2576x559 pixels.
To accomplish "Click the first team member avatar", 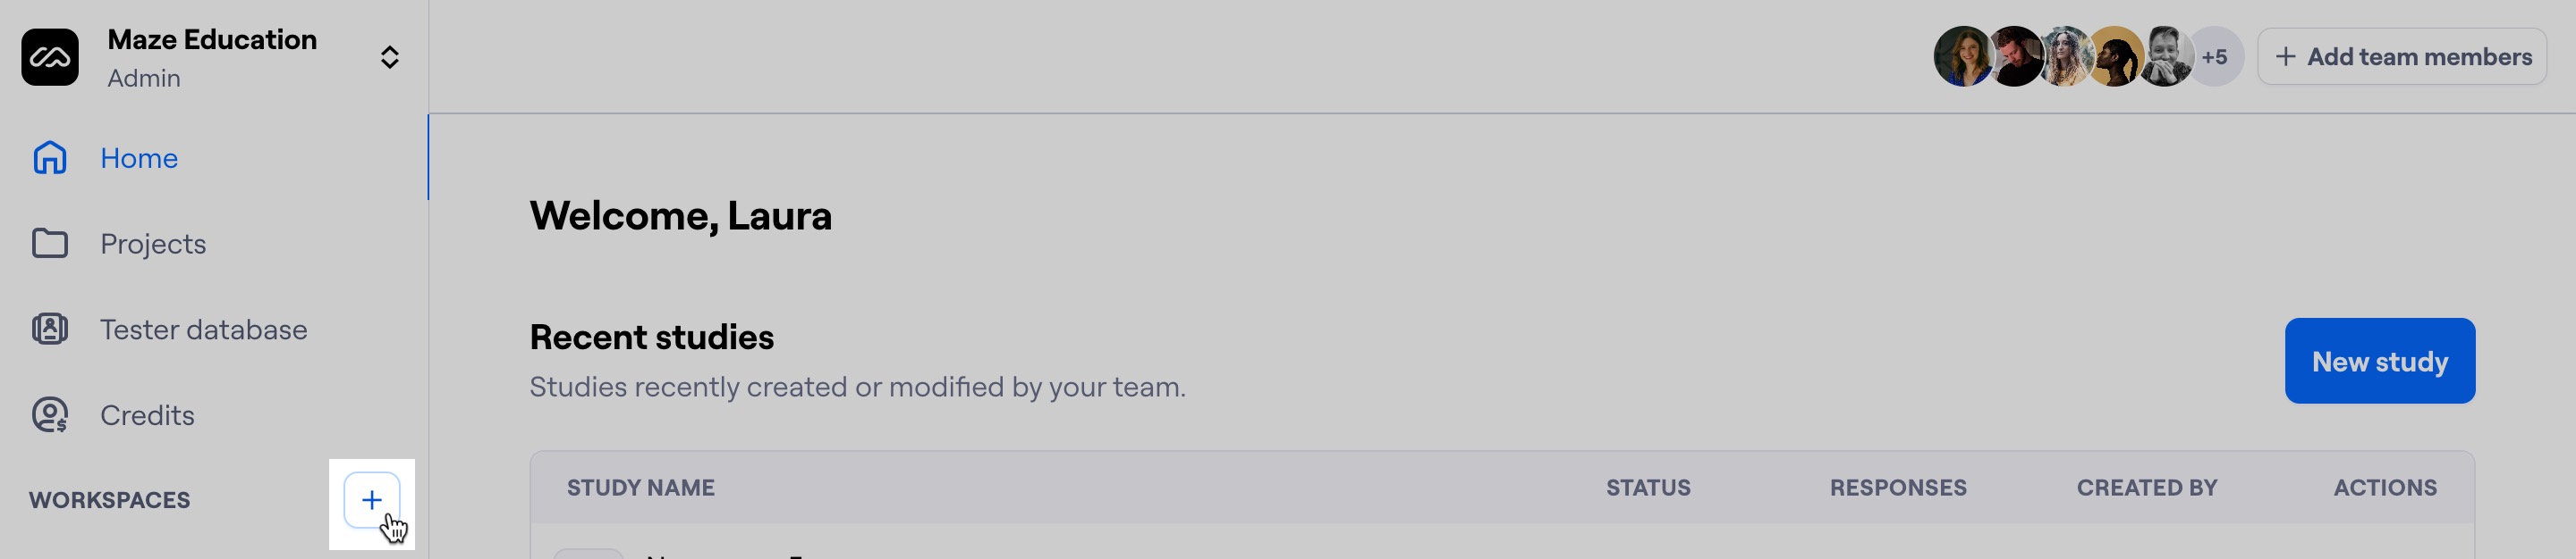I will (1963, 57).
